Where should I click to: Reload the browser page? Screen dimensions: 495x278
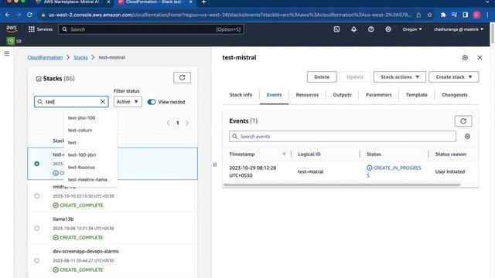(29, 15)
